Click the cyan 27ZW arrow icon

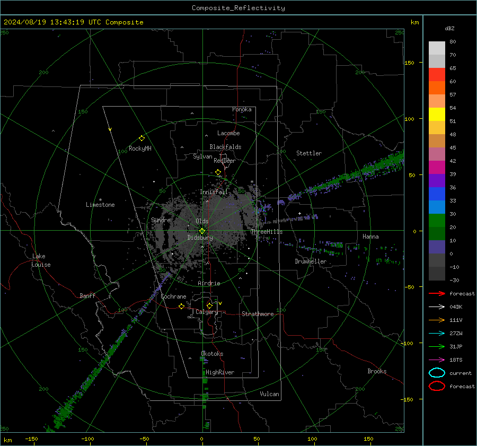(437, 334)
